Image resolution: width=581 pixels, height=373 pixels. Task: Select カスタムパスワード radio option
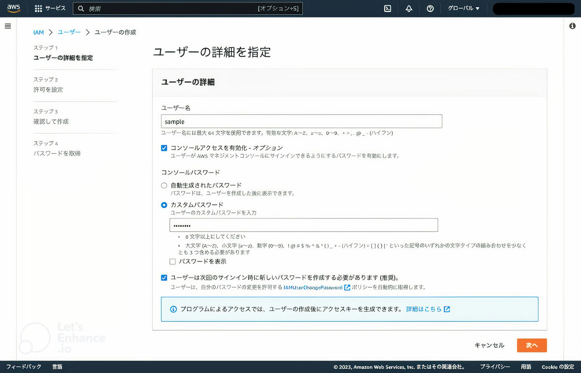(164, 205)
